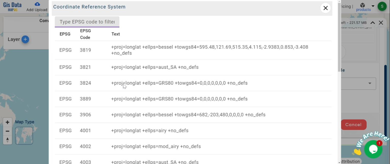
Task: Click the Map Type world thumbnail
Action: tap(24, 136)
